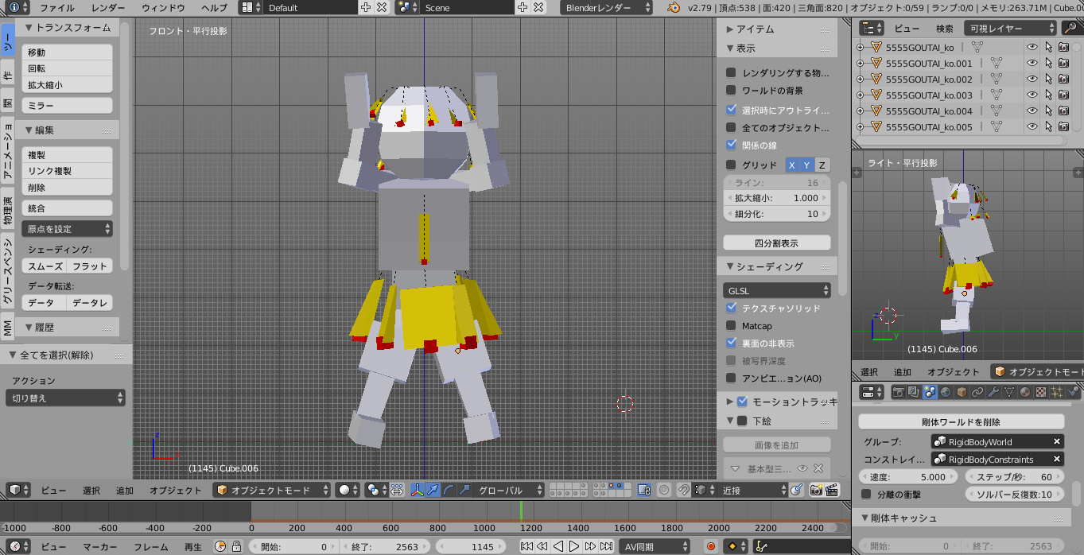1084x555 pixels.
Task: Click the outliner search magnifier icon
Action: click(x=1070, y=28)
